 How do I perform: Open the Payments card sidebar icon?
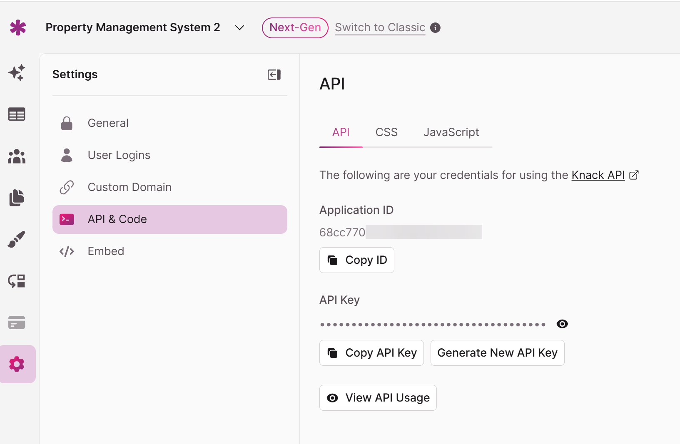(17, 322)
